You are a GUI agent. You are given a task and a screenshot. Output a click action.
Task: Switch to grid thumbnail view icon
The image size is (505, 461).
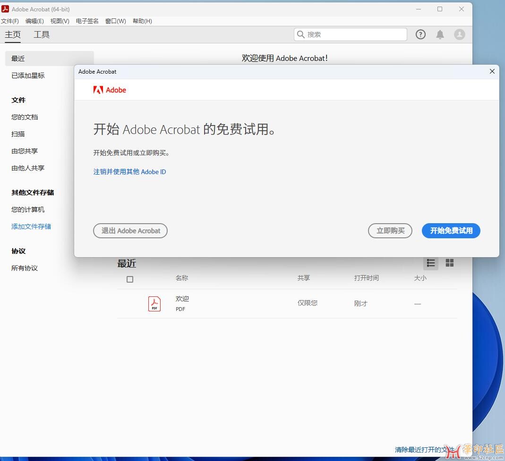pyautogui.click(x=450, y=263)
